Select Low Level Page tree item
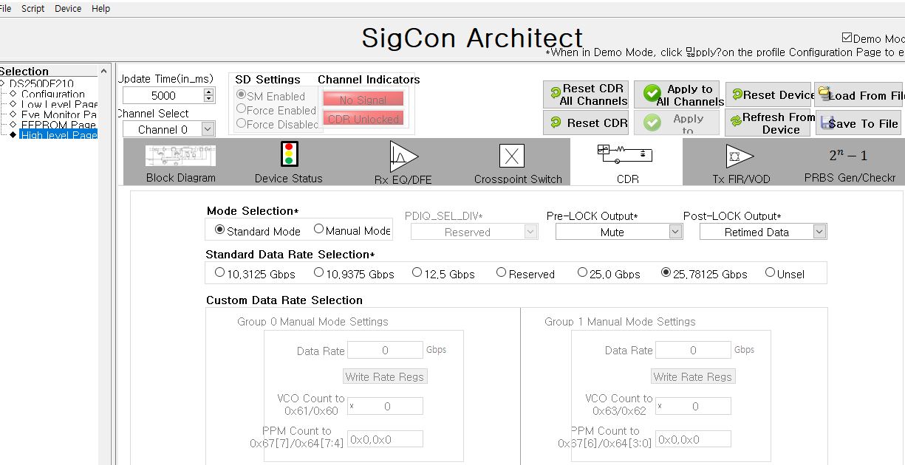 click(59, 104)
